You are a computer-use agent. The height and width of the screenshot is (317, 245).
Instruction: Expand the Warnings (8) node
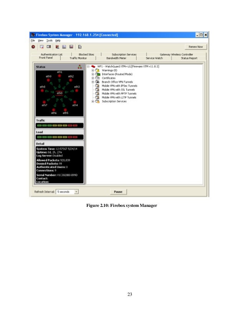93,70
